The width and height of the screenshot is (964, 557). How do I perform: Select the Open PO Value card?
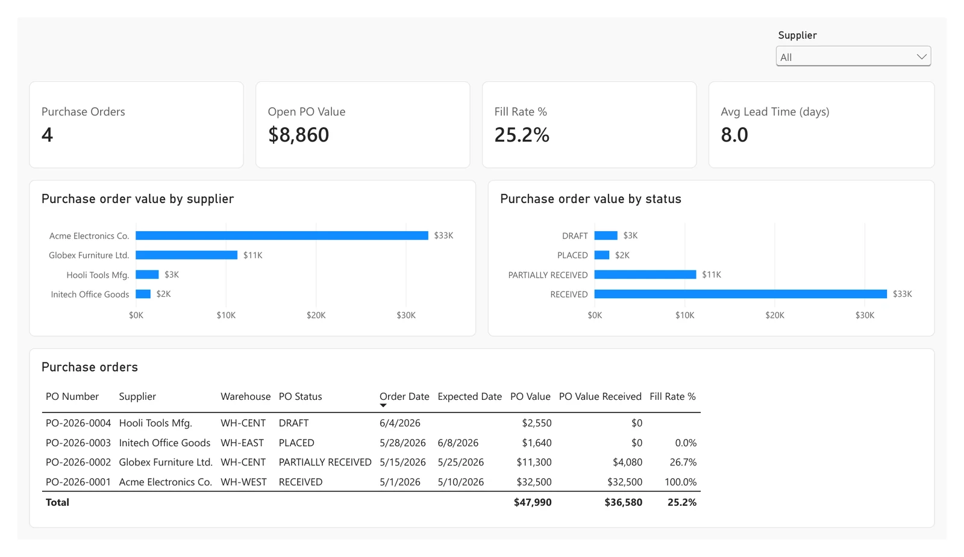(363, 125)
